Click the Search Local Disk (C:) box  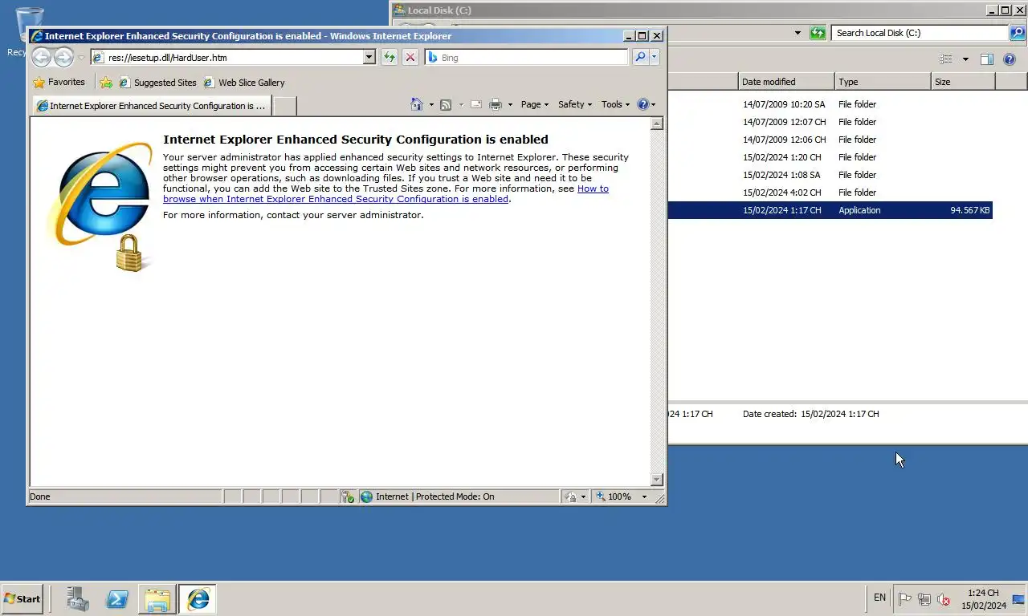pyautogui.click(x=920, y=33)
